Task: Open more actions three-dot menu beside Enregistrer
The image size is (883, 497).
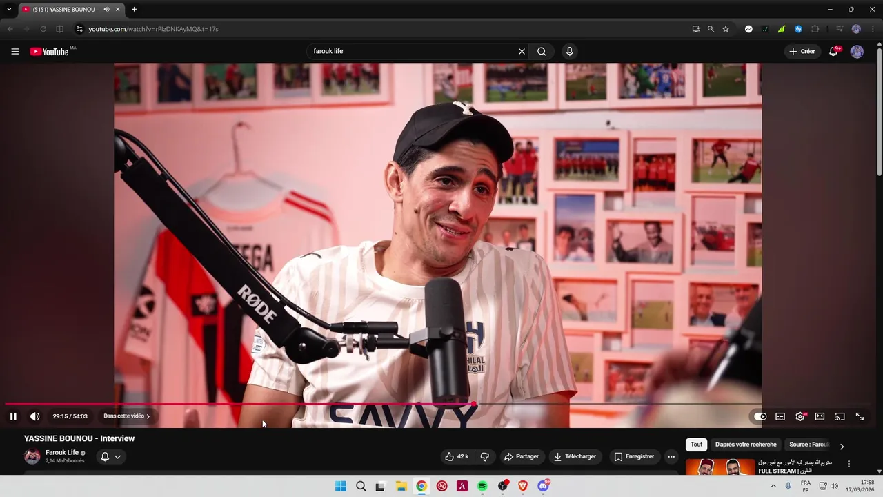Action: click(x=671, y=456)
